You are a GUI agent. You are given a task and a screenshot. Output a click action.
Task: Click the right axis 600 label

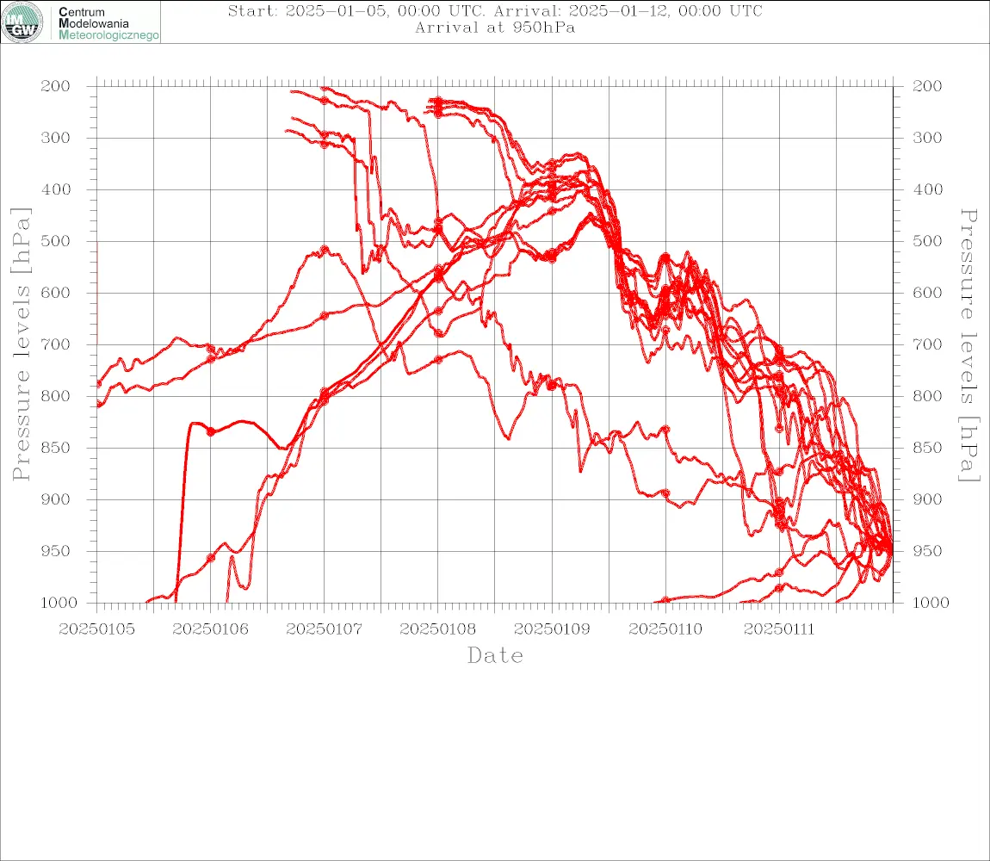pos(927,293)
